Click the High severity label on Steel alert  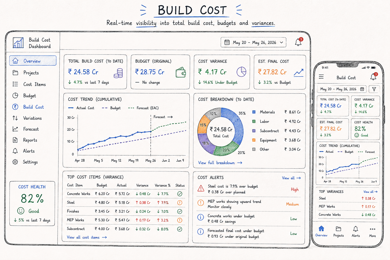pyautogui.click(x=295, y=189)
